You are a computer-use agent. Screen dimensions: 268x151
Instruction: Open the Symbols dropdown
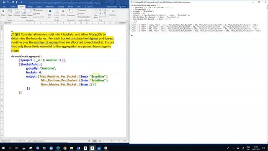113,13
